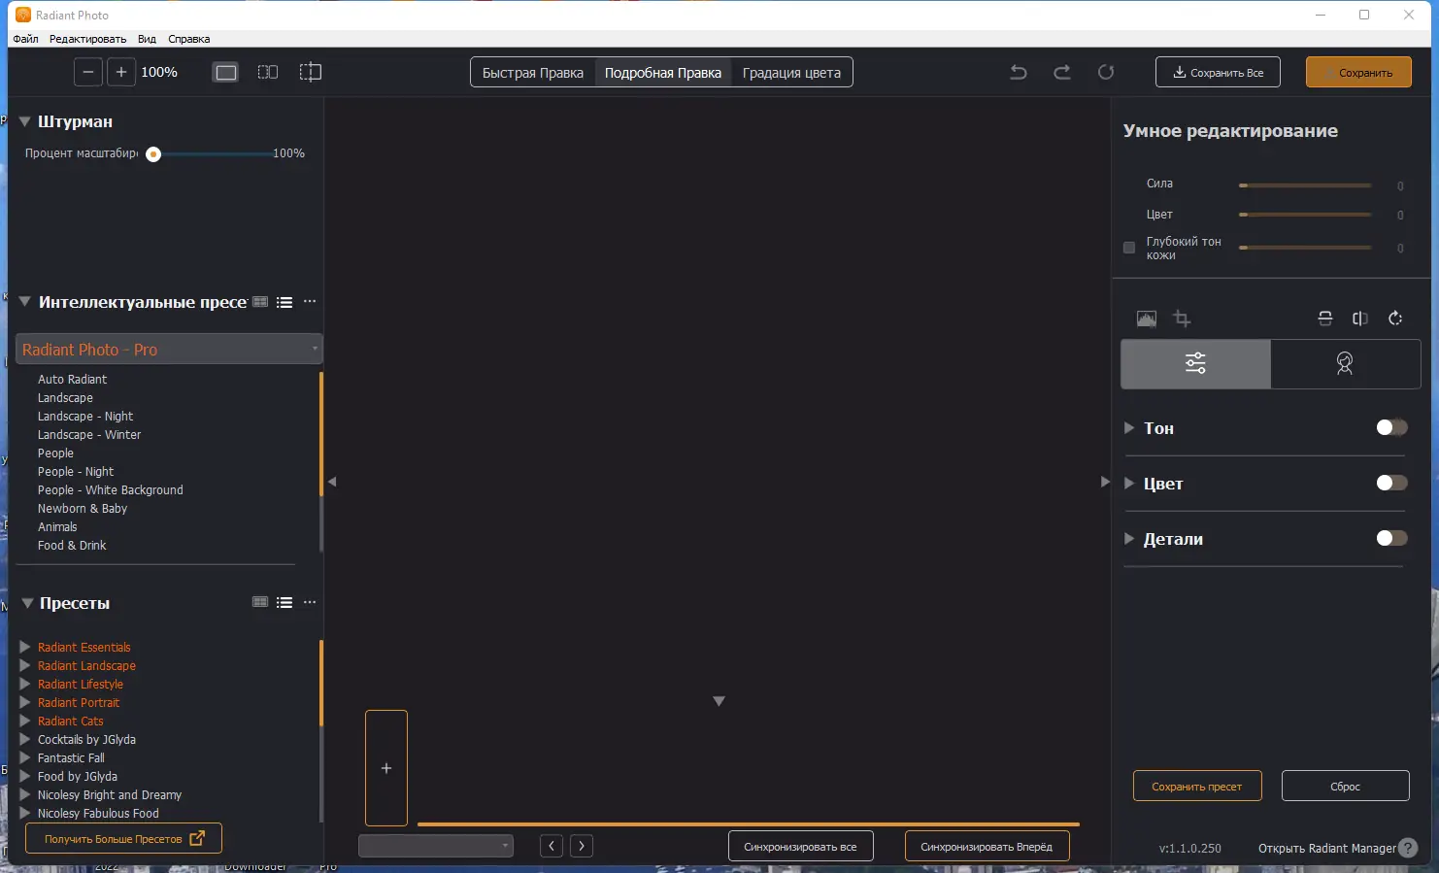Open the Вид menu
The height and width of the screenshot is (873, 1439).
click(x=147, y=39)
